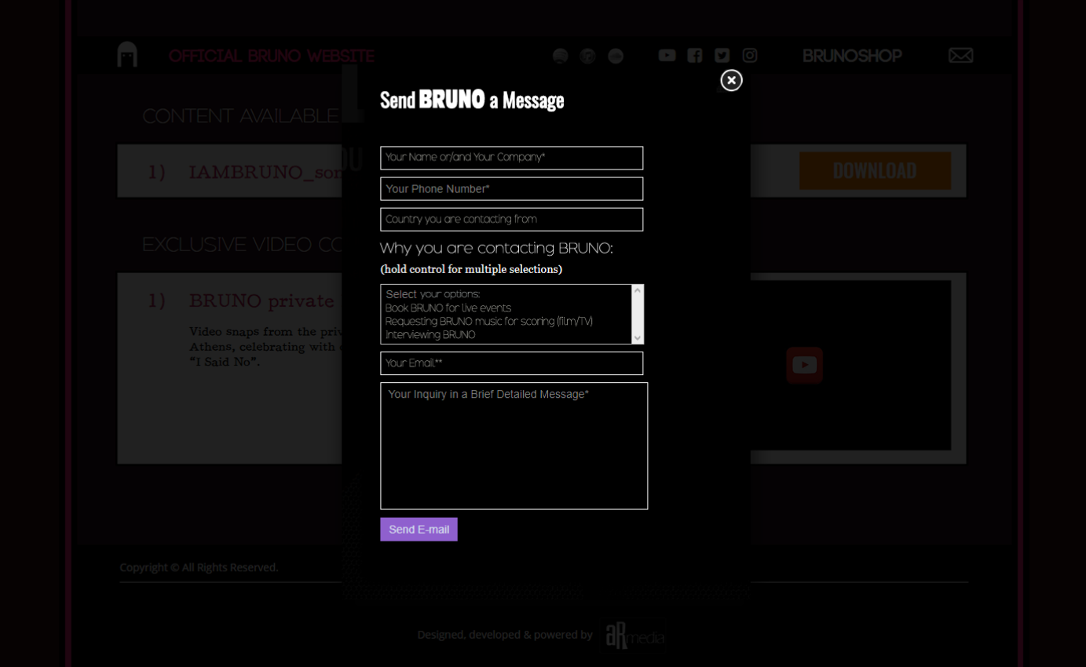
Task: Open the SoundCloud icon in the header
Action: pos(616,55)
